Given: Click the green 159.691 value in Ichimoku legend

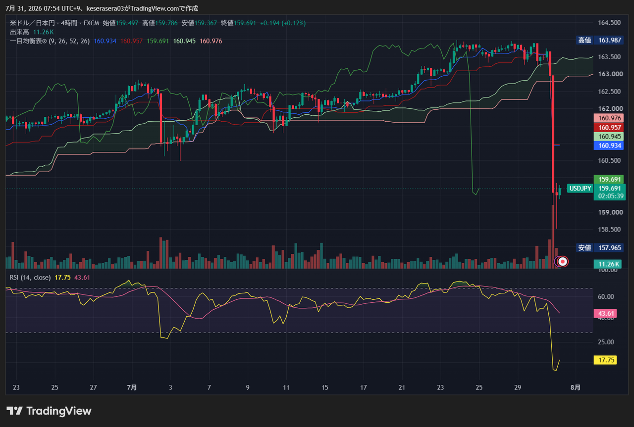Looking at the screenshot, I should pos(158,41).
